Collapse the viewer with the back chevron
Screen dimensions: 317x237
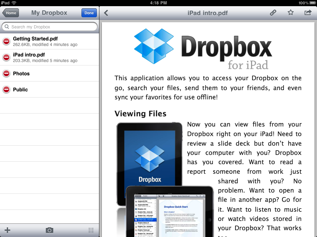click(x=106, y=13)
